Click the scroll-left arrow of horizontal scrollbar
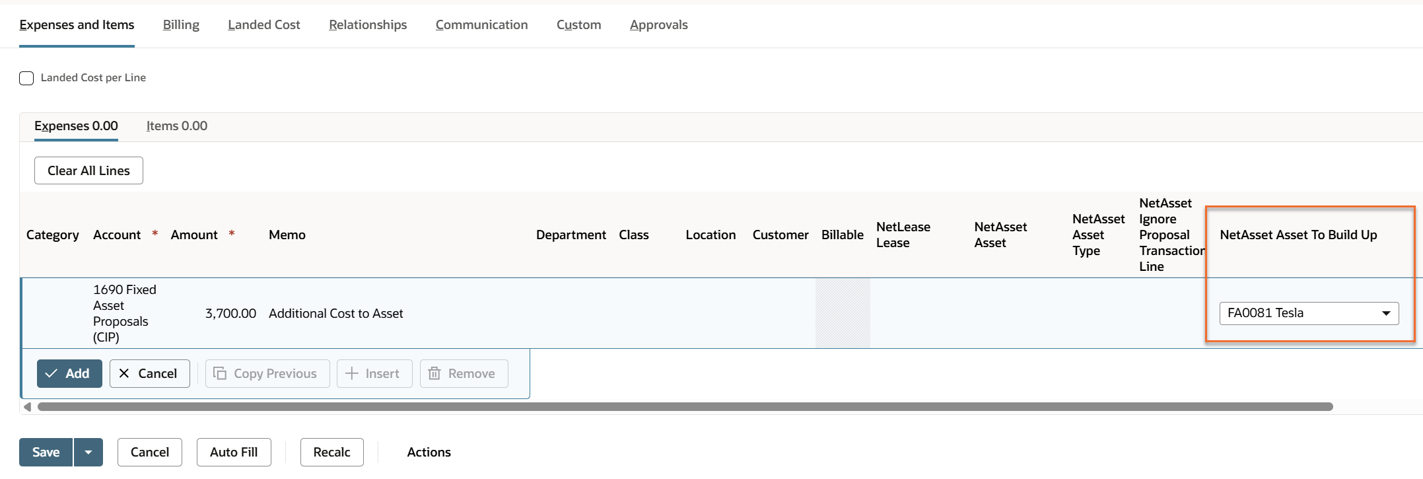The height and width of the screenshot is (479, 1423). coord(27,406)
